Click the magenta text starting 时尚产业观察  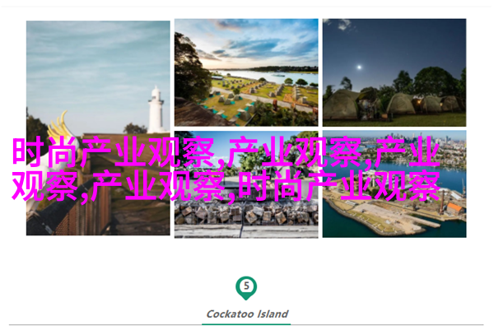point(226,151)
